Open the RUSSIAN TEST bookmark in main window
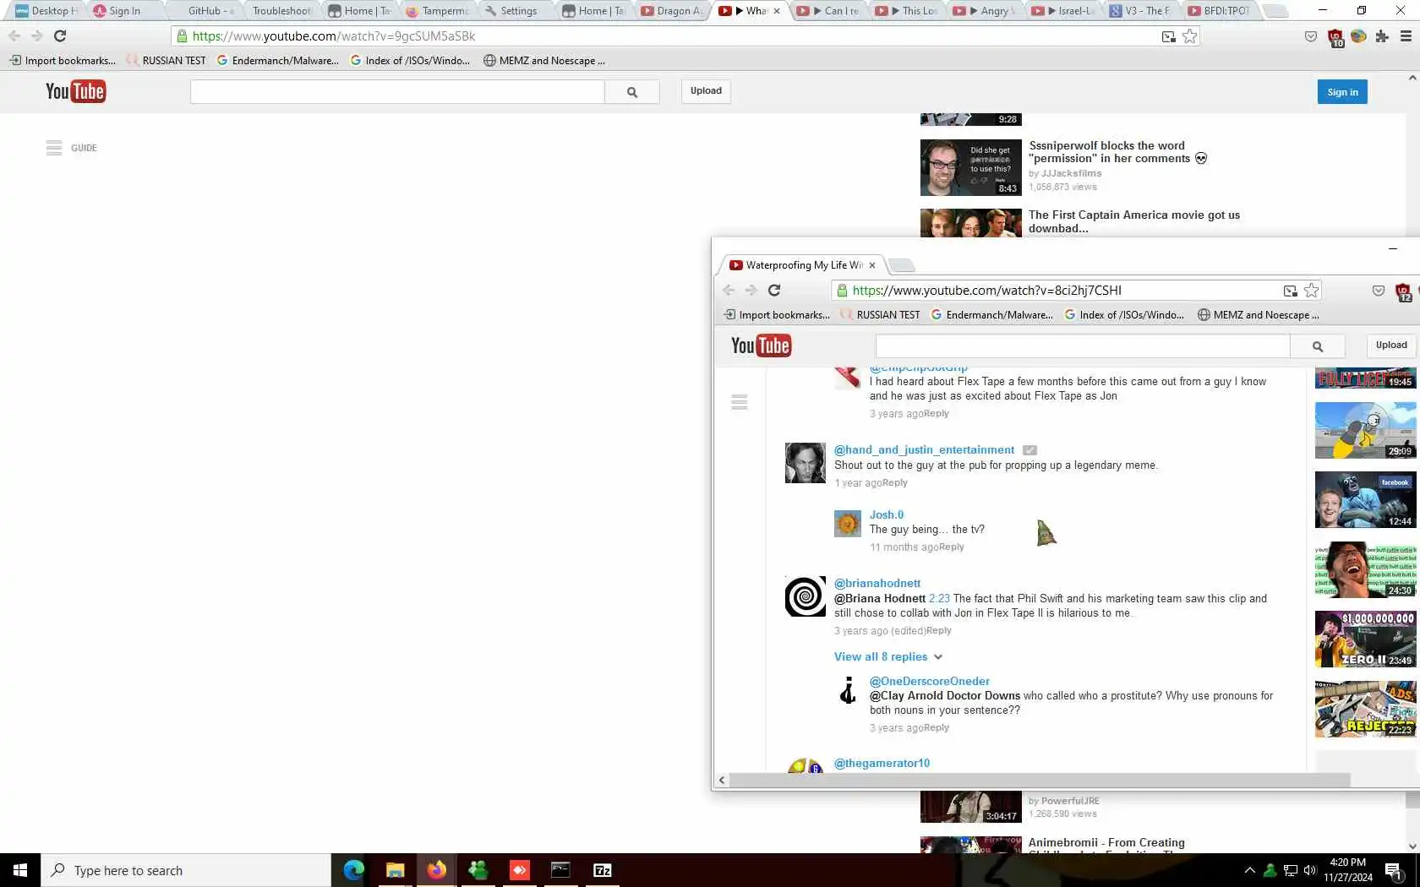 point(166,61)
